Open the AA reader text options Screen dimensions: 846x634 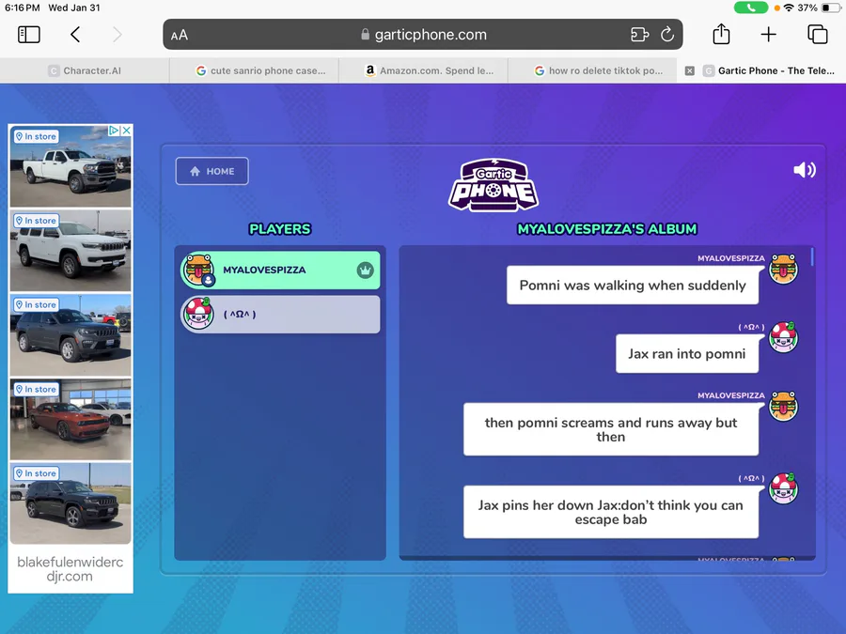pos(180,35)
